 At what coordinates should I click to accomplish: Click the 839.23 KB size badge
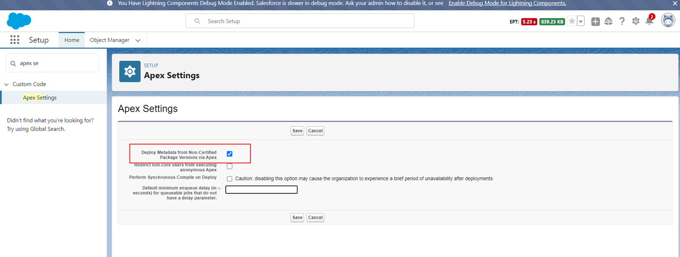coord(552,22)
